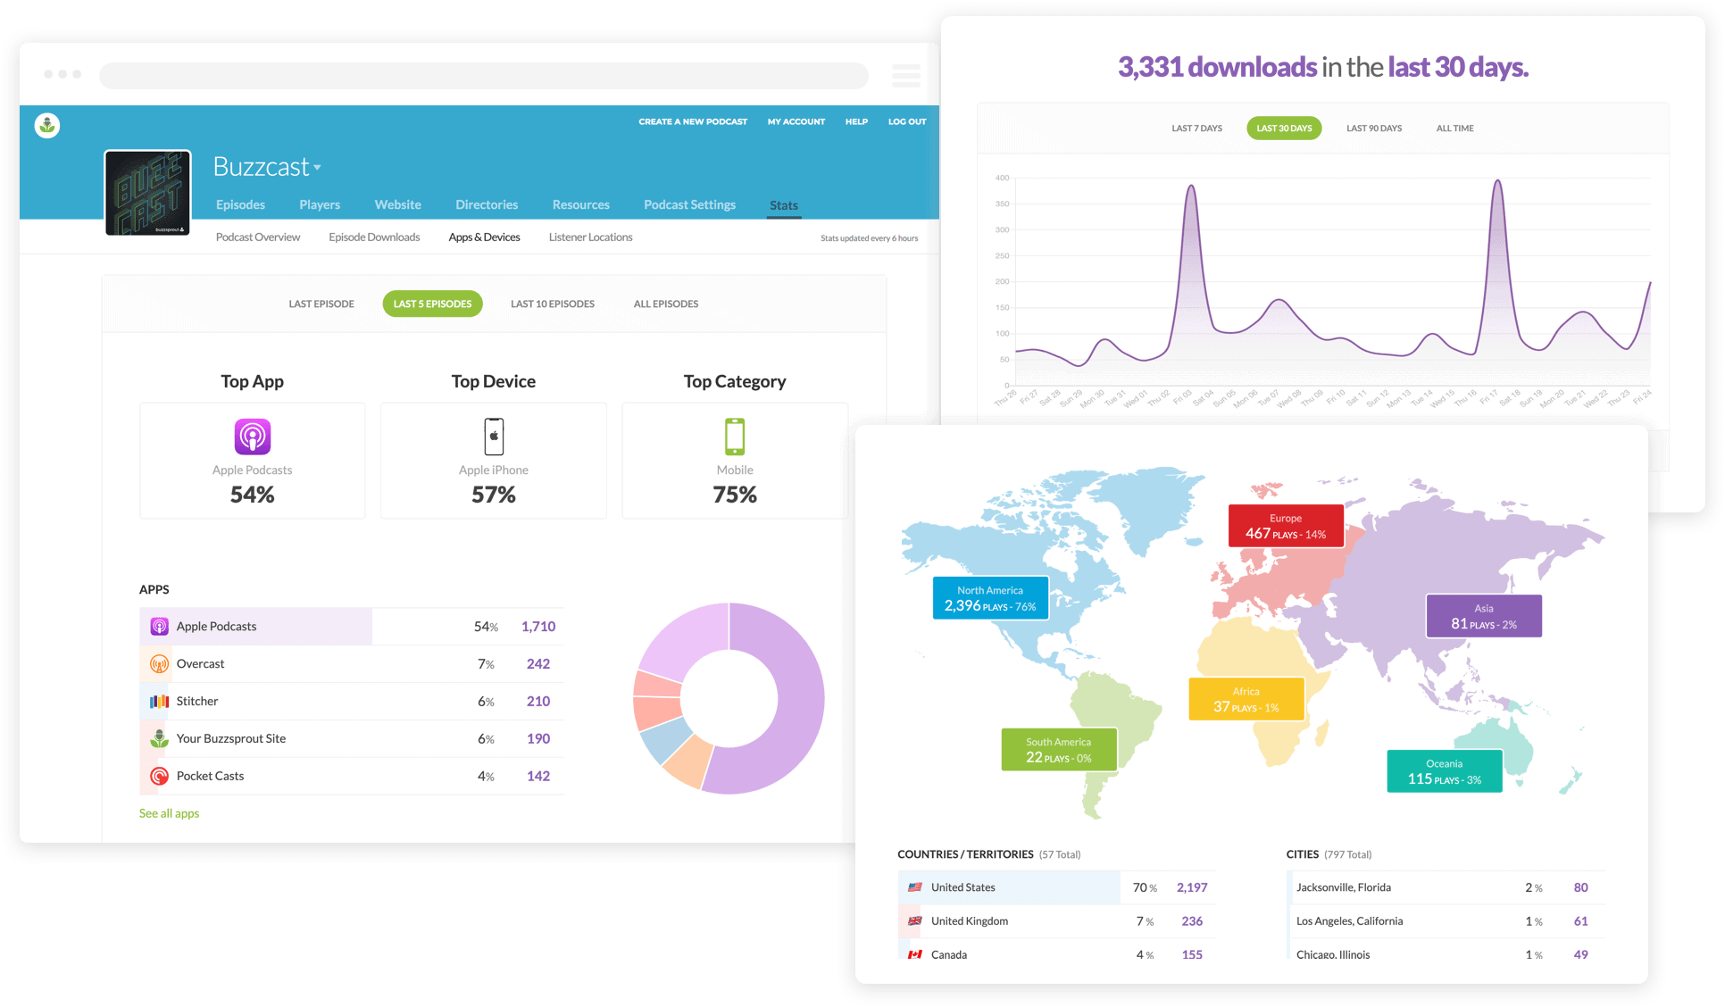
Task: Click the Overcast app icon
Action: [x=159, y=664]
